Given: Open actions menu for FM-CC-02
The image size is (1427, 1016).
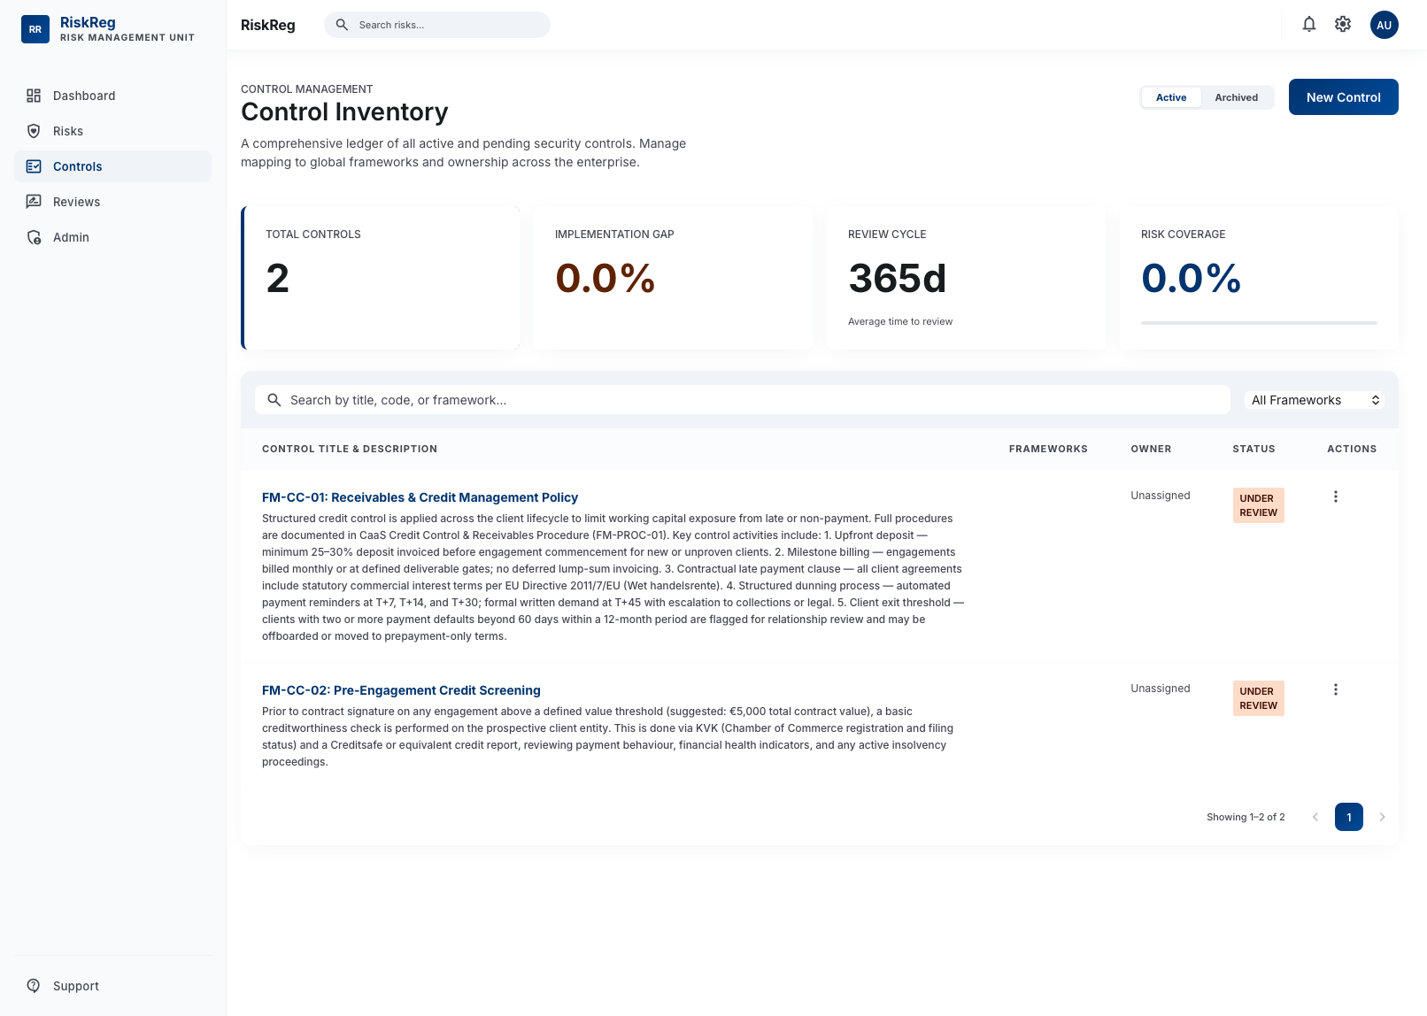Looking at the screenshot, I should point(1337,689).
